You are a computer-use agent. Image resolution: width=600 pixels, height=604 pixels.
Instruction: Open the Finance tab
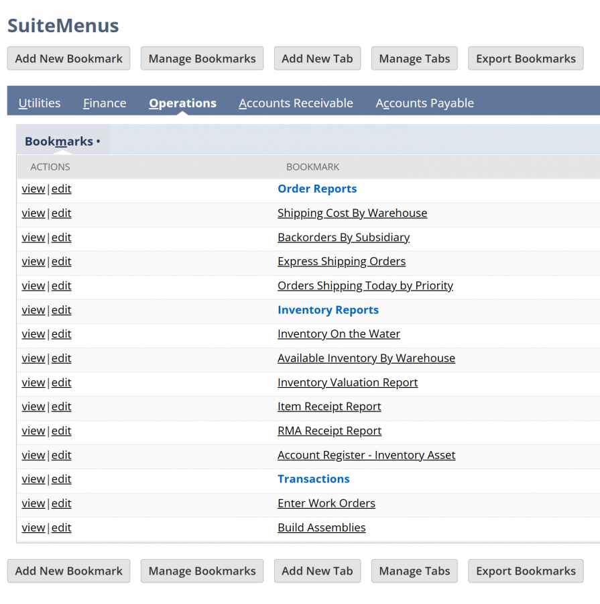pos(105,103)
